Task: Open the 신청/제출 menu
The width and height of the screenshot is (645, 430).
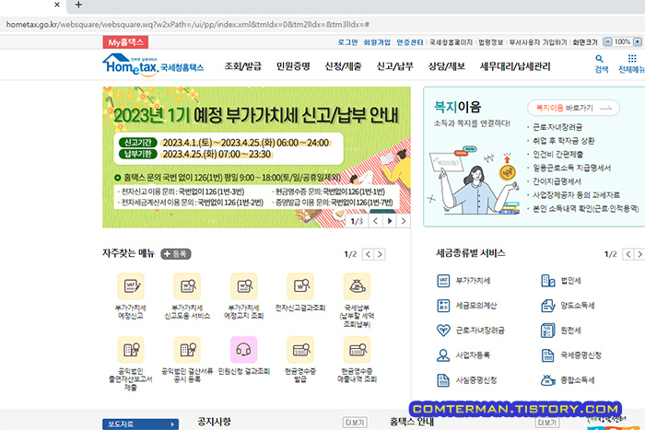Action: click(x=343, y=66)
